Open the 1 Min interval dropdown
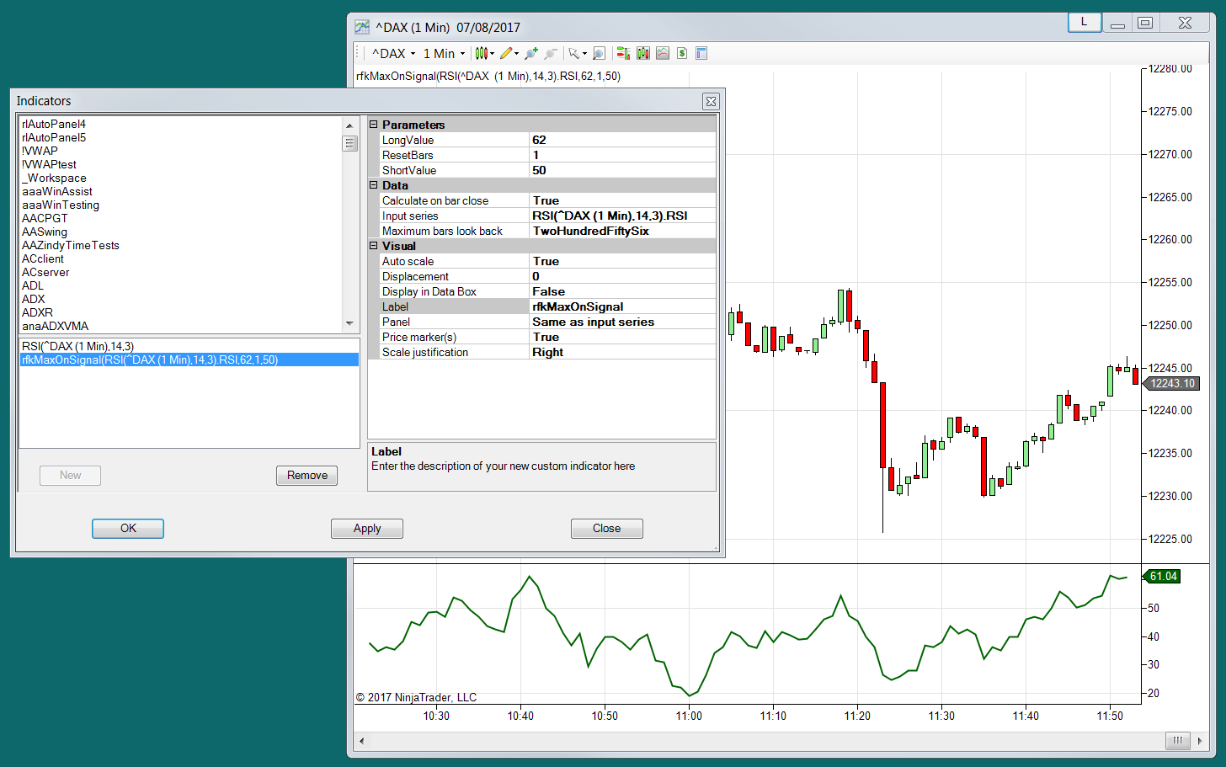Viewport: 1226px width, 767px height. 444,53
